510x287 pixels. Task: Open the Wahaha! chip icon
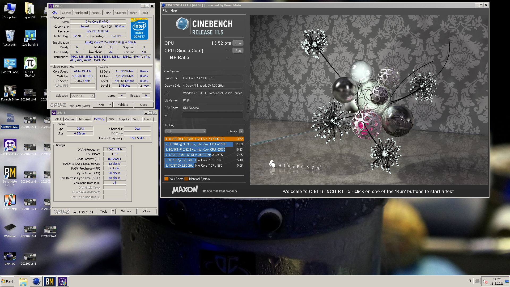(x=10, y=230)
